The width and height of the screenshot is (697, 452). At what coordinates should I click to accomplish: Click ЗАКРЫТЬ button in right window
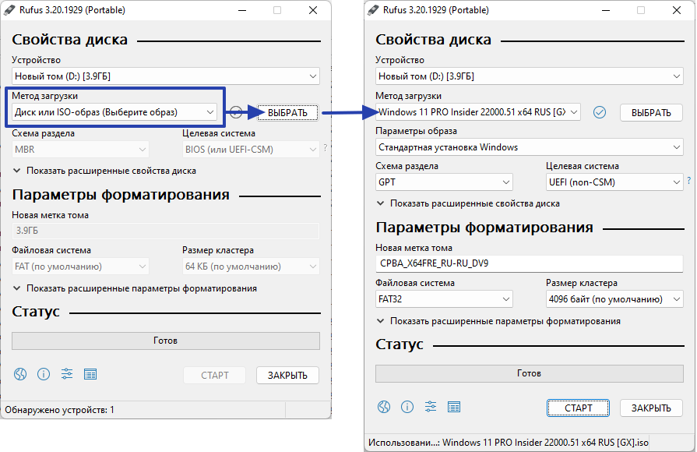[651, 408]
